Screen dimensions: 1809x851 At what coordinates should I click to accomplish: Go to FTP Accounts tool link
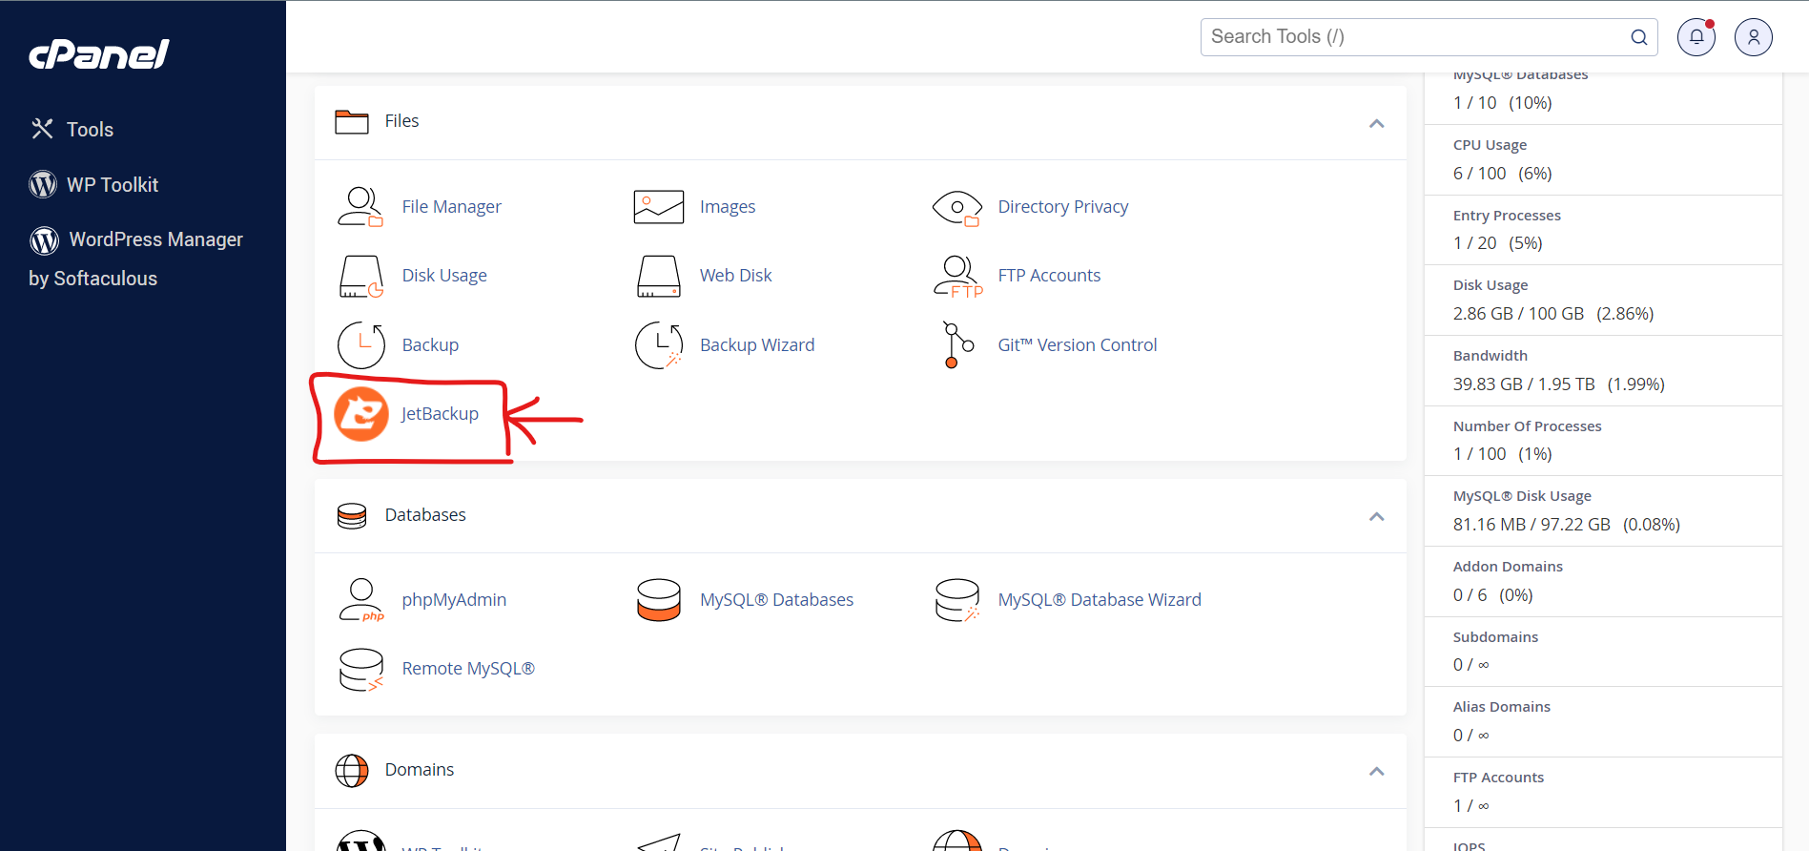(x=1049, y=276)
